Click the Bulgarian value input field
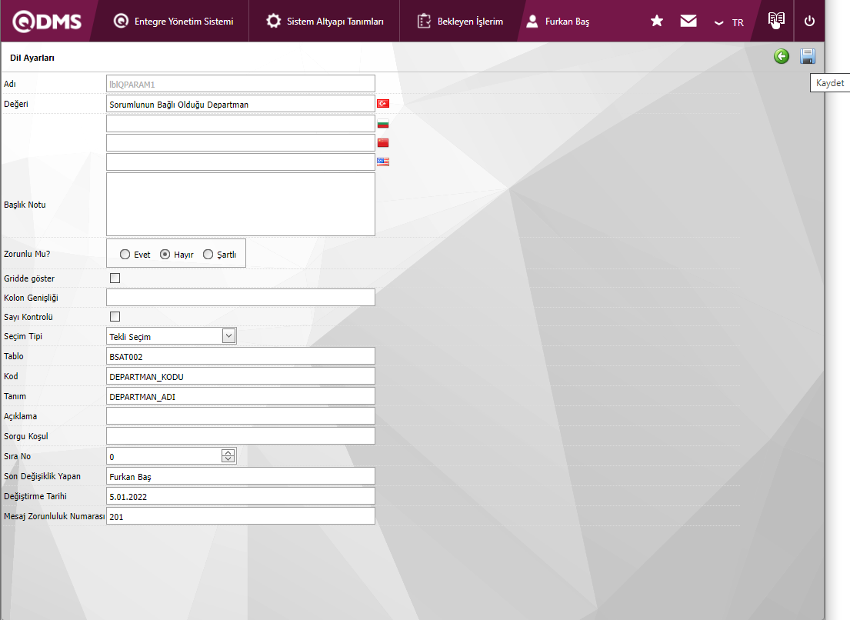Screen dimensions: 850x620 coord(241,124)
